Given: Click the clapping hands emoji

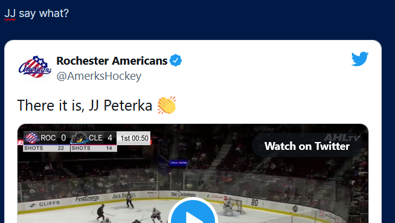Looking at the screenshot, I should coord(167,105).
